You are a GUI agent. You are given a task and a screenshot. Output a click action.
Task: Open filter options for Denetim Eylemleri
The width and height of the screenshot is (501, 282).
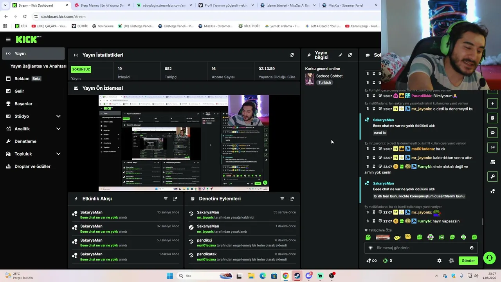point(282,199)
